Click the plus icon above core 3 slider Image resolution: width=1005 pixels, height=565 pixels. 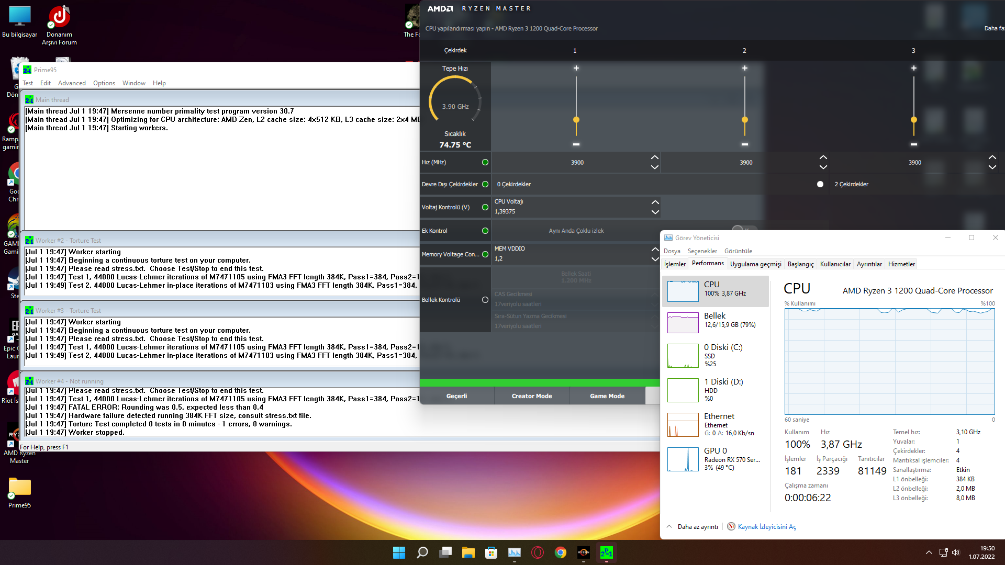914,68
